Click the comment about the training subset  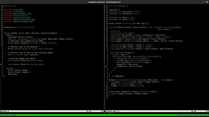coord(30,53)
